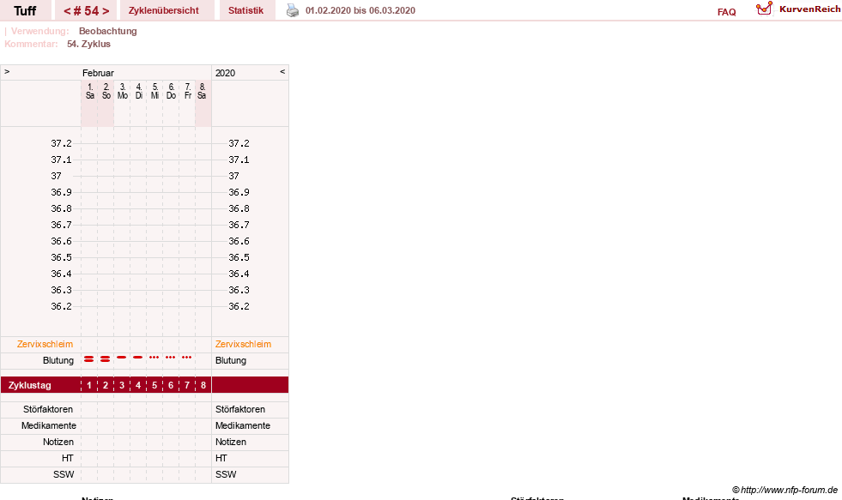Click the left Störfaktoren row label
This screenshot has height=500, width=842.
pos(48,409)
